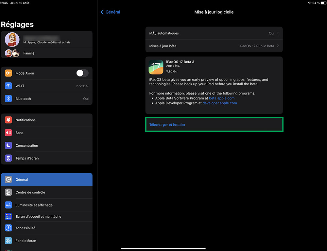This screenshot has width=327, height=251.
Task: Visit developer.apple.com from the description
Action: click(220, 103)
